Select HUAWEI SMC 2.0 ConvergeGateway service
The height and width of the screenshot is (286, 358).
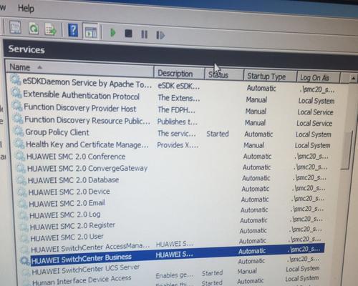pyautogui.click(x=87, y=168)
